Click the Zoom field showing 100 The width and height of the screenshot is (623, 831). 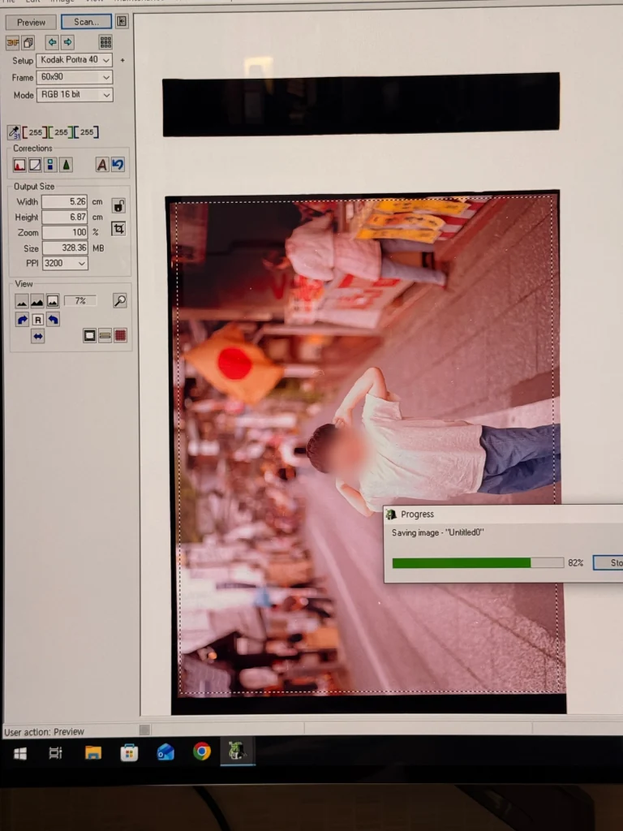click(x=65, y=233)
